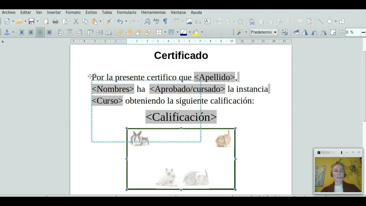This screenshot has width=366, height=206.
Task: Click the Copy icon
Action: pos(85,21)
